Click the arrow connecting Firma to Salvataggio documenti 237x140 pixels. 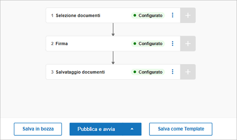point(113,58)
